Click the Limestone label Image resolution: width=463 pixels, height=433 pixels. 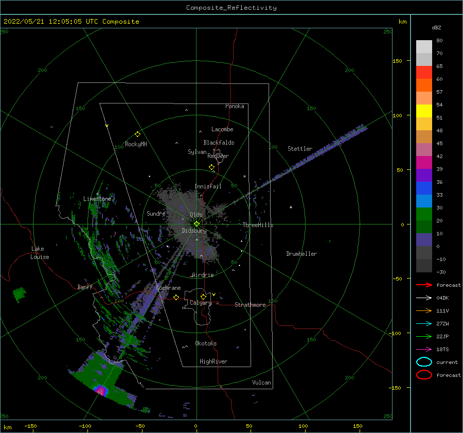tap(97, 199)
